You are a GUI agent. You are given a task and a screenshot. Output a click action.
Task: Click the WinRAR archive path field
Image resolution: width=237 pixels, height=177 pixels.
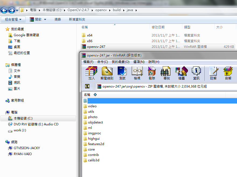(166, 86)
